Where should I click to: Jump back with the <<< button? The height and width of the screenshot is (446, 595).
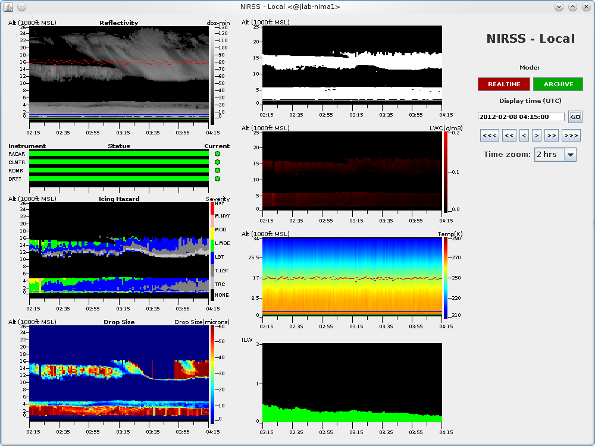click(490, 136)
